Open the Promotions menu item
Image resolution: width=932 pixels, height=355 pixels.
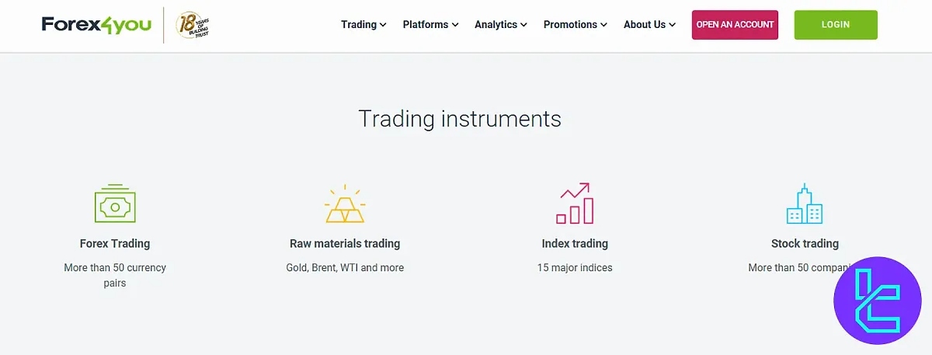(576, 25)
